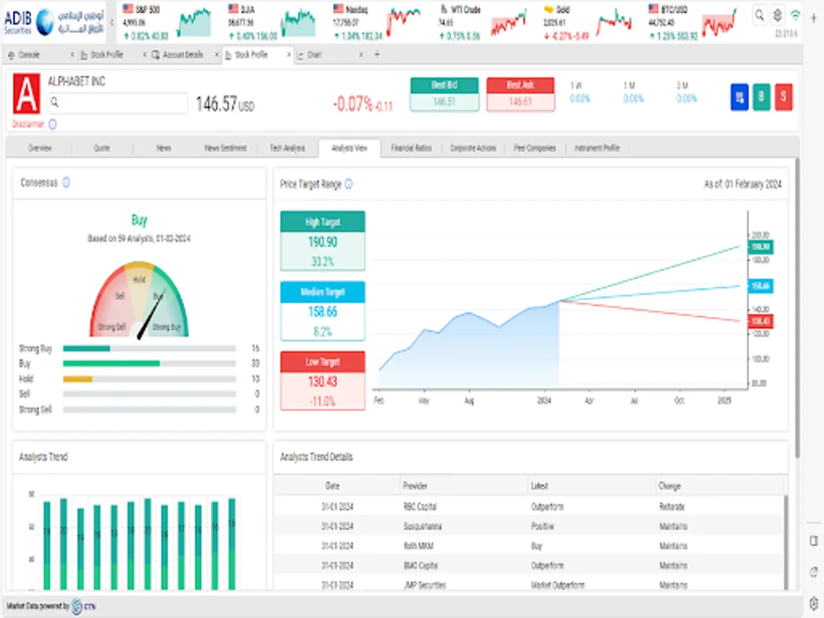Image resolution: width=824 pixels, height=618 pixels.
Task: Click the Latest column header
Action: [591, 485]
